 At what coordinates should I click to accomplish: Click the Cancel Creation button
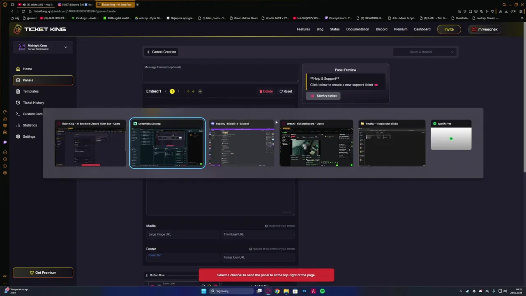pos(161,52)
